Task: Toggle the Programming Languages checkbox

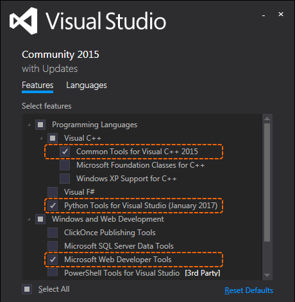Action: coord(40,125)
